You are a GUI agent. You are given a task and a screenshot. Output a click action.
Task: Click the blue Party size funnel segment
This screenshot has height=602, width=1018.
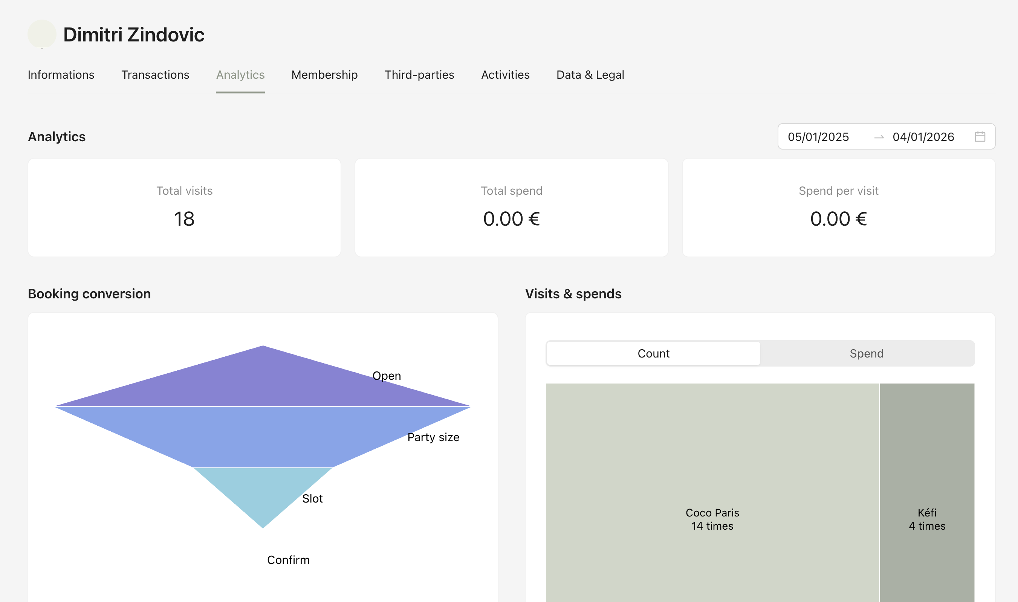tap(263, 436)
